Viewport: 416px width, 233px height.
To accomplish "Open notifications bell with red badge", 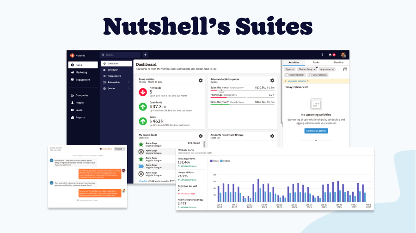I will [331, 55].
